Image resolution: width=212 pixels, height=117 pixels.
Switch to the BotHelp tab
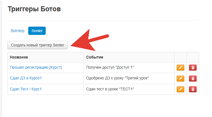tap(18, 31)
